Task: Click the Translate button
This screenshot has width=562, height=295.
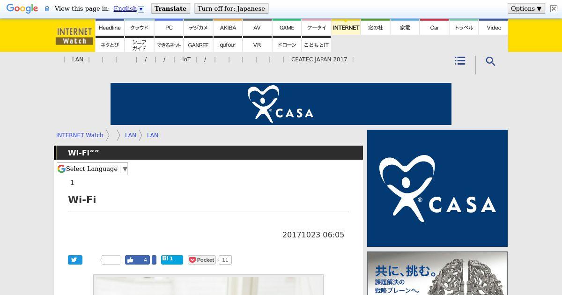Action: [x=170, y=8]
